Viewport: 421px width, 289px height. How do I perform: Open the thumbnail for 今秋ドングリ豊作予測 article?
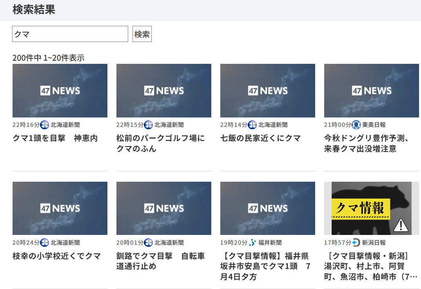pyautogui.click(x=372, y=91)
